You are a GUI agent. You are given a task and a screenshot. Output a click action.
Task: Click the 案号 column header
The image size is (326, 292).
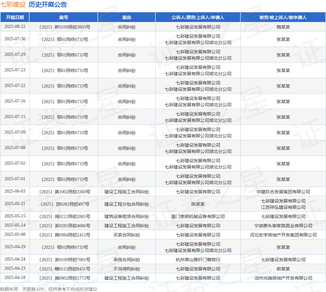click(x=63, y=17)
